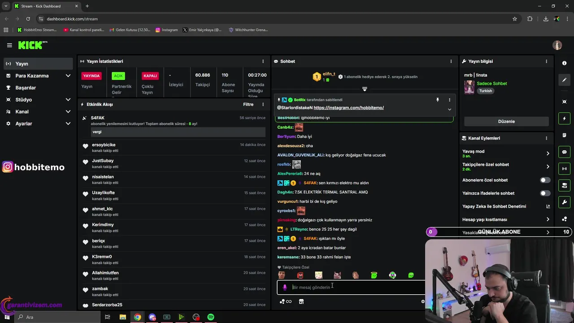This screenshot has height=323, width=574.
Task: Open chat settings gear icon
Action: pyautogui.click(x=422, y=301)
